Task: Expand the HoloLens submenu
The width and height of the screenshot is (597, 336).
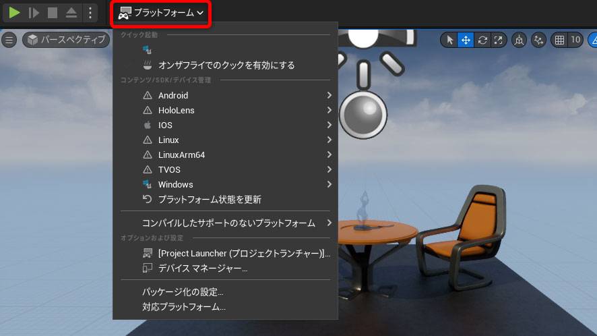Action: 226,110
